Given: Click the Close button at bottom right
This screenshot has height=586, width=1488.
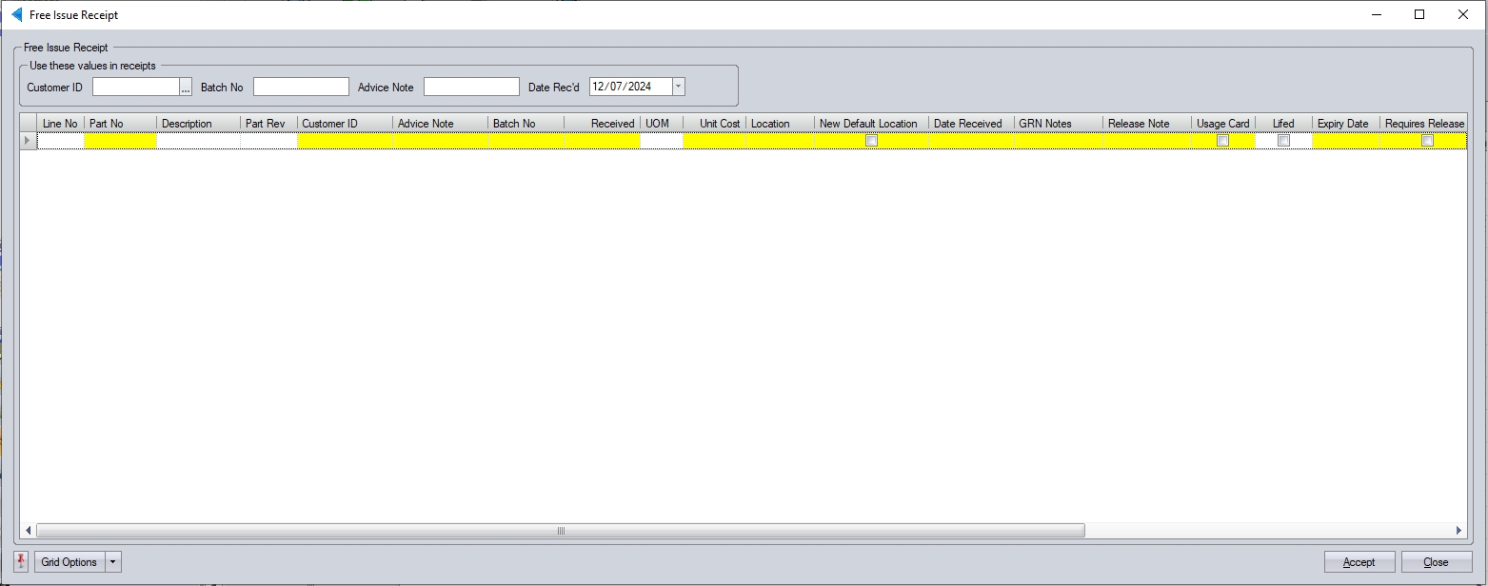Looking at the screenshot, I should pyautogui.click(x=1437, y=562).
